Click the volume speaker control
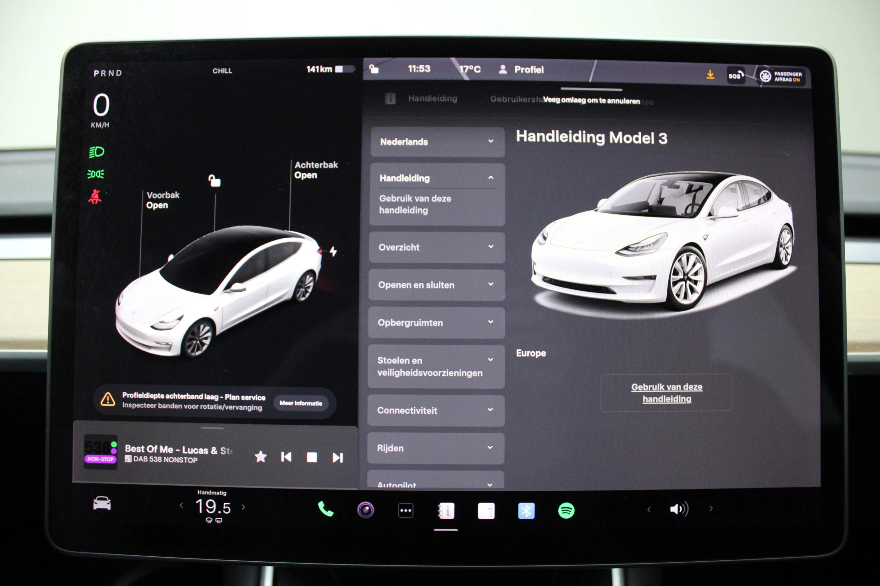 click(679, 509)
